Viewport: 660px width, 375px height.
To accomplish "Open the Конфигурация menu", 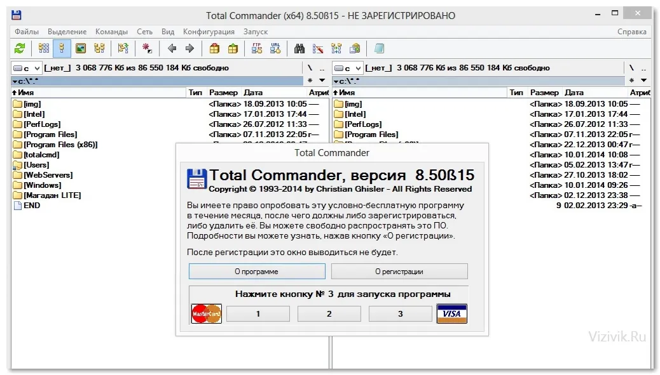I will coord(209,32).
